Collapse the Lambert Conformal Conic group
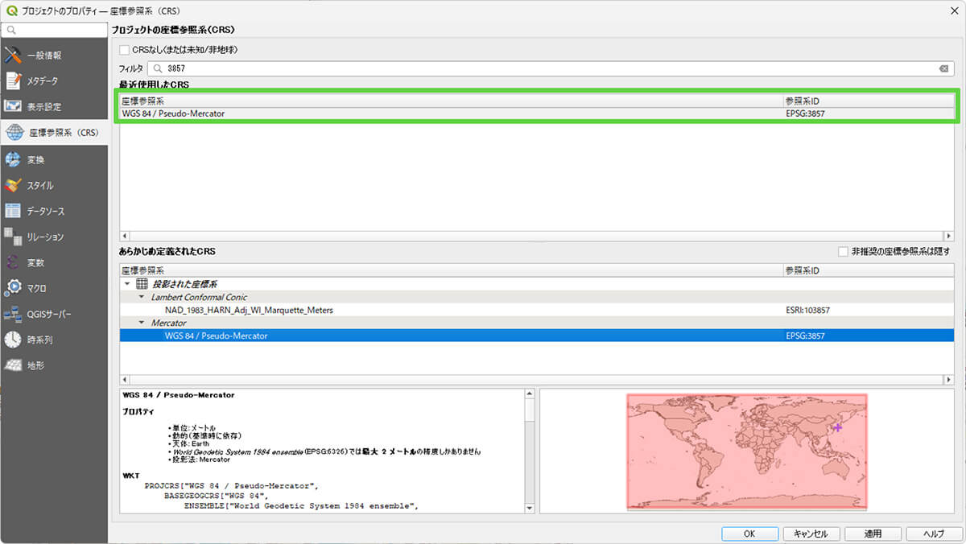This screenshot has height=544, width=966. (142, 297)
